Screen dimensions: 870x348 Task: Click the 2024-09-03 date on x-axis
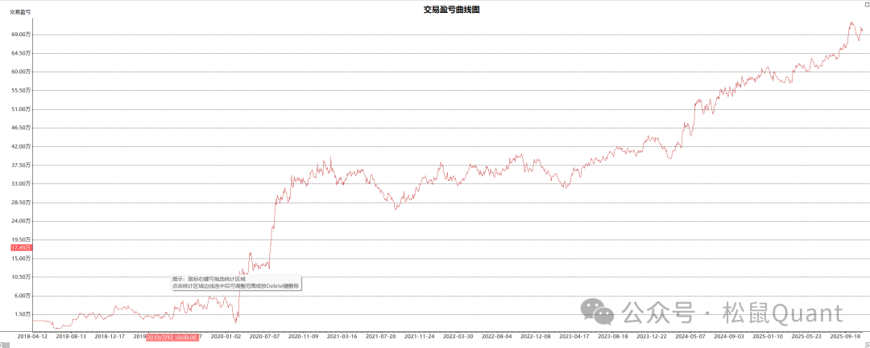click(x=729, y=337)
